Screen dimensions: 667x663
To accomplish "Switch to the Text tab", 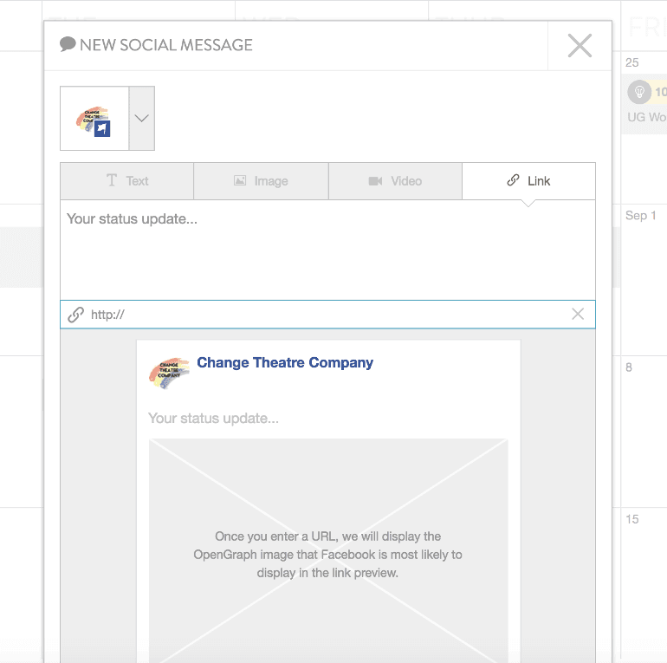I will [127, 181].
